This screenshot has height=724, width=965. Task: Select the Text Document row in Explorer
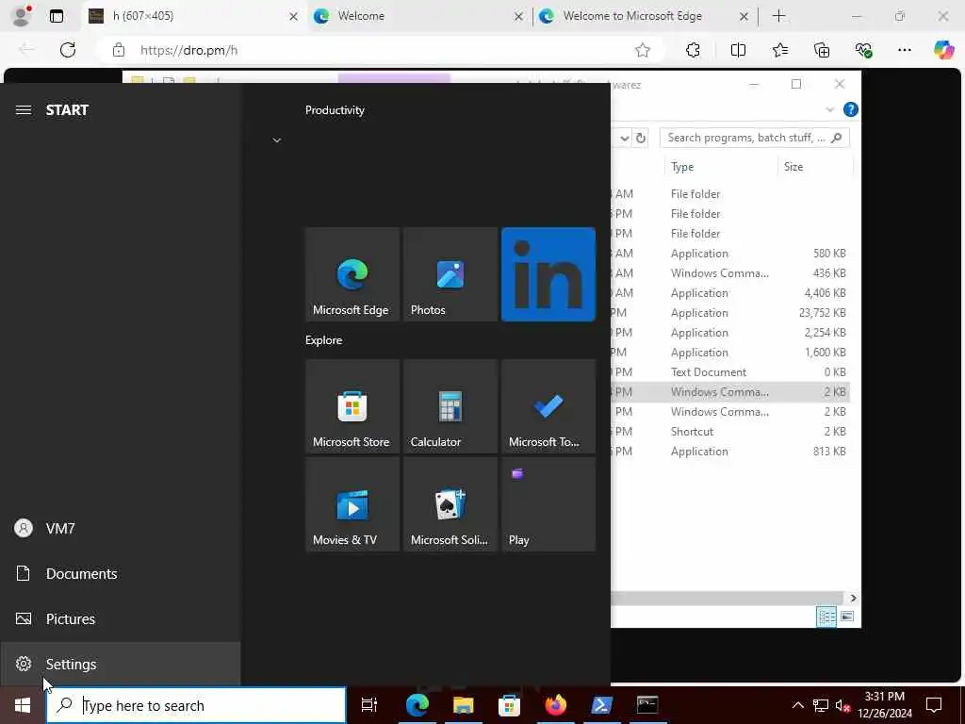pos(730,371)
